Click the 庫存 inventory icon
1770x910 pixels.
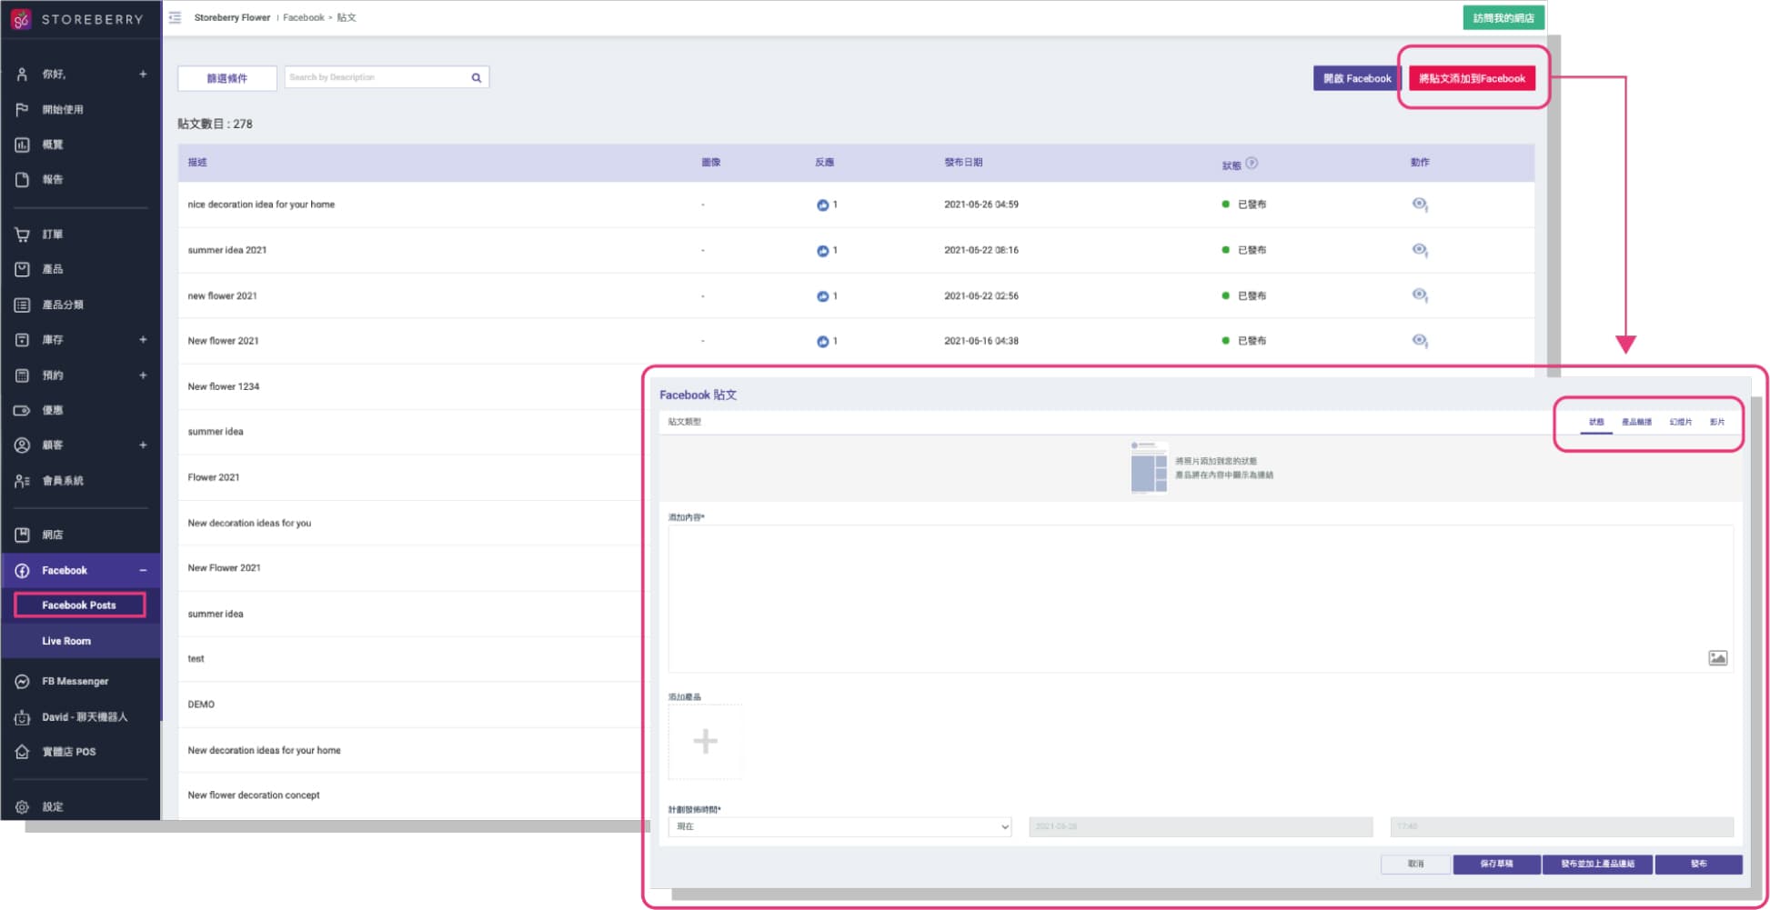[22, 340]
